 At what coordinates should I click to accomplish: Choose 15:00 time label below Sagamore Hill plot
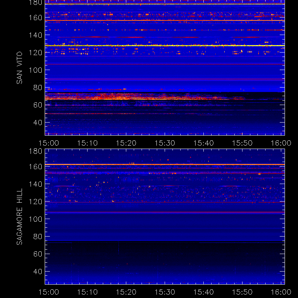click(x=49, y=292)
